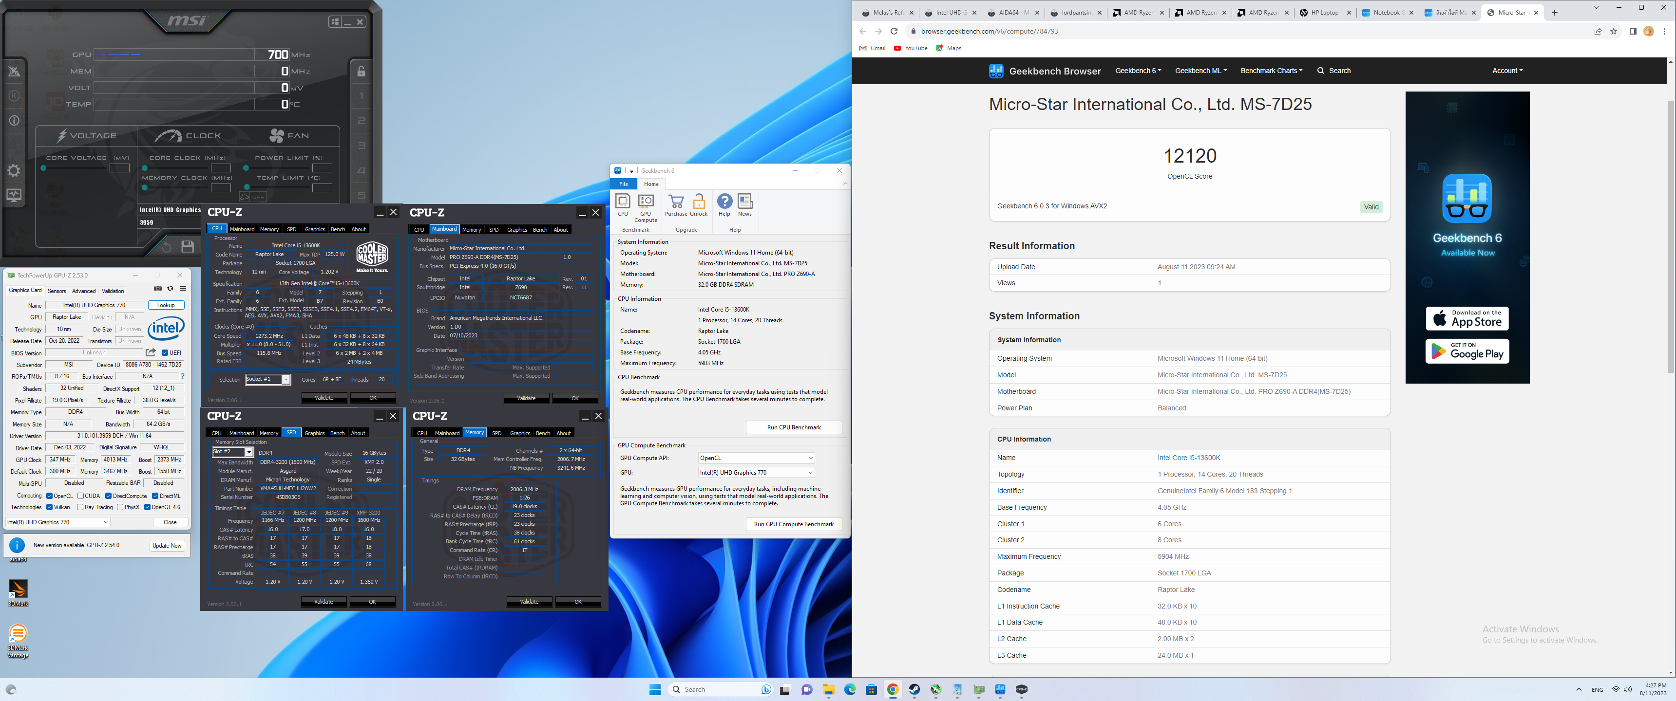Click the GPU-Z refresh icon

[x=171, y=288]
